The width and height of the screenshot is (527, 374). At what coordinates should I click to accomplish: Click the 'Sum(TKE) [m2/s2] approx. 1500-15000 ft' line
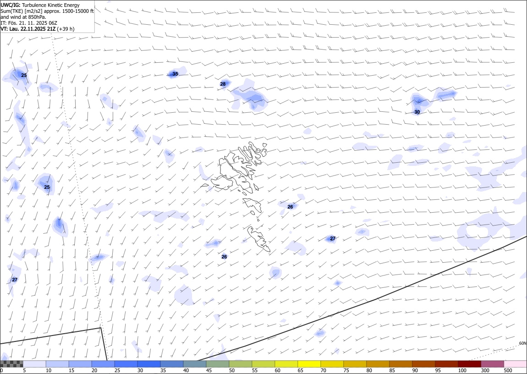[47, 11]
